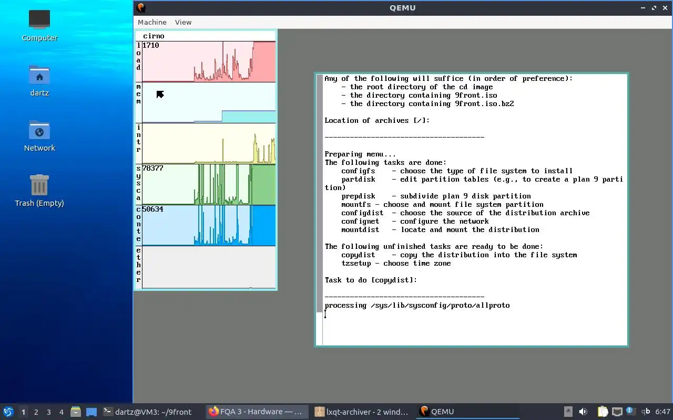The height and width of the screenshot is (420, 673).
Task: Open the clipboard manager tray icon
Action: tap(603, 412)
